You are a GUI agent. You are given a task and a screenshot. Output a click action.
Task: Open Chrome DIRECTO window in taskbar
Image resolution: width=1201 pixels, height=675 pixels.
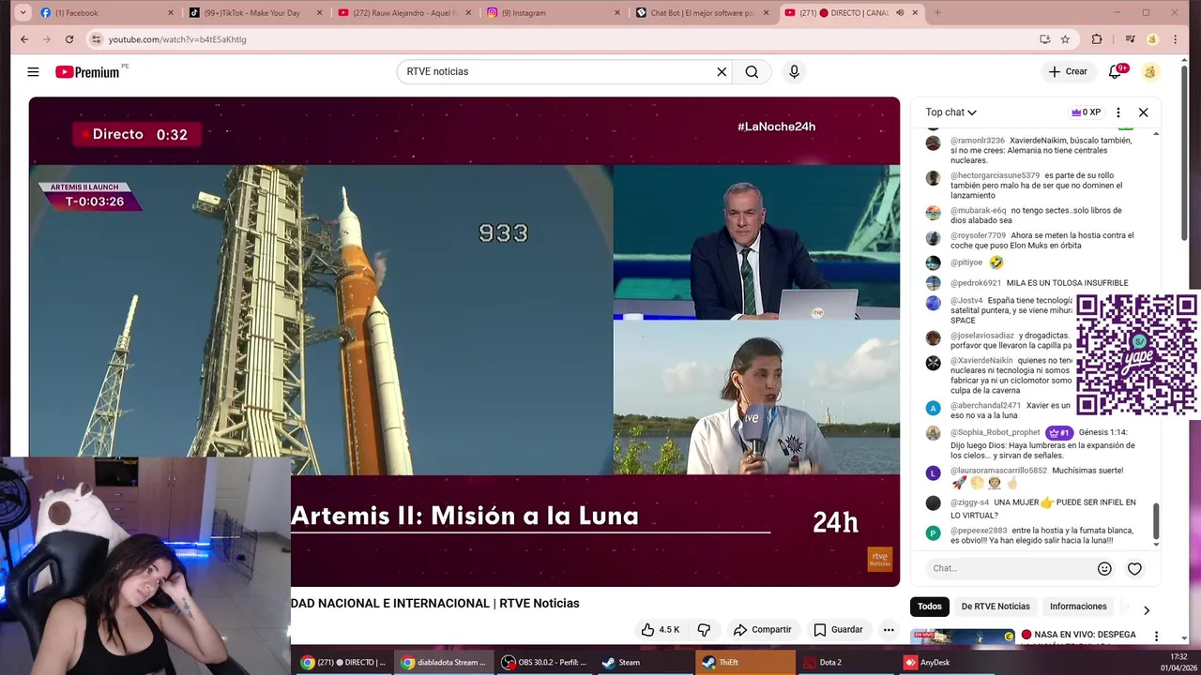coord(342,663)
